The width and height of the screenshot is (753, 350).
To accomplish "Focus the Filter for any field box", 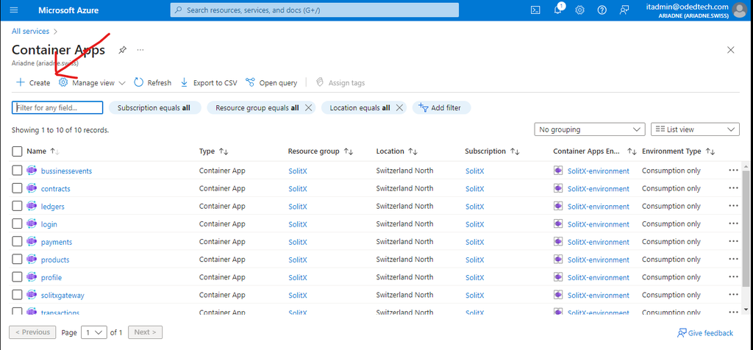I will pos(57,107).
